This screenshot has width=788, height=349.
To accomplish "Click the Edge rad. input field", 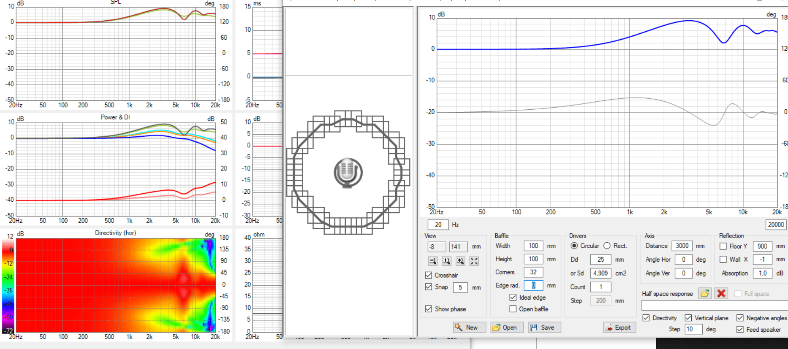I will 533,286.
